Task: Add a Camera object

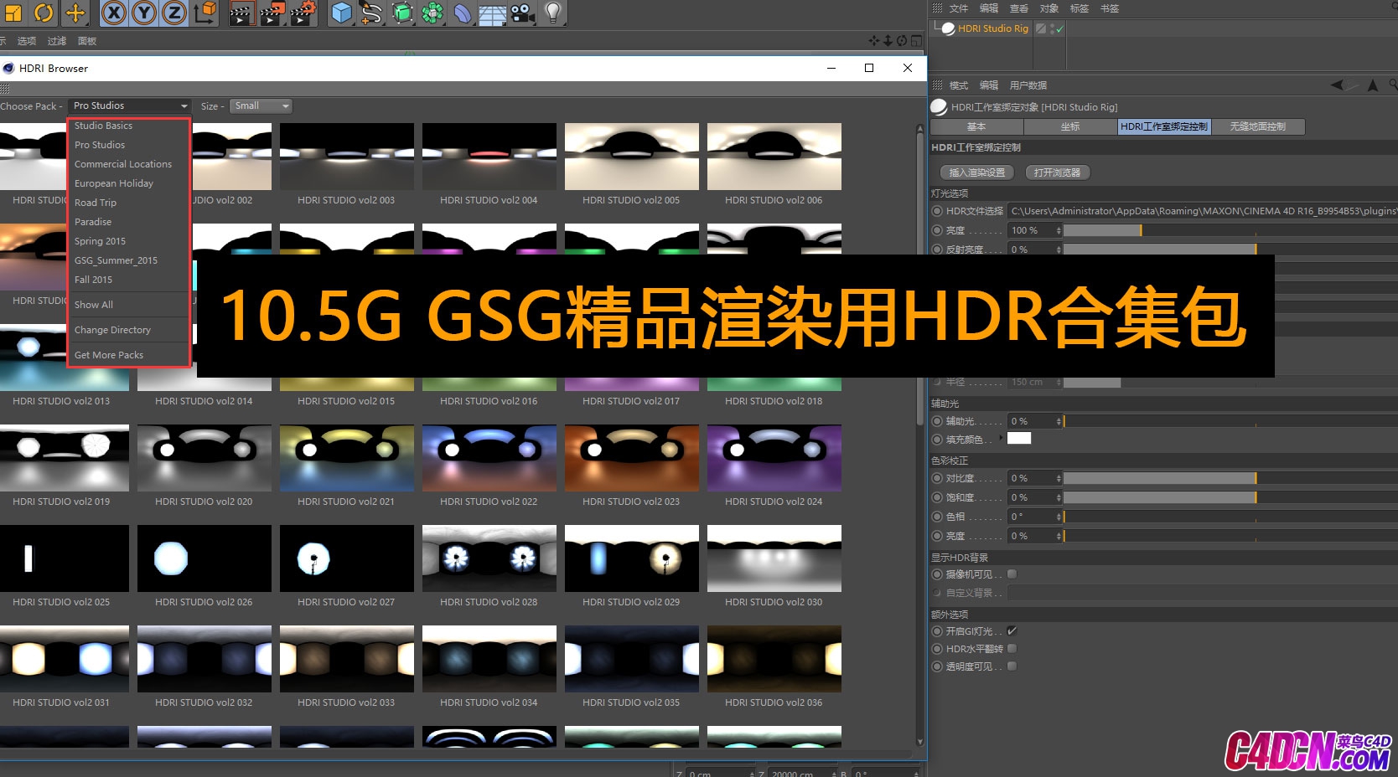Action: pyautogui.click(x=523, y=13)
